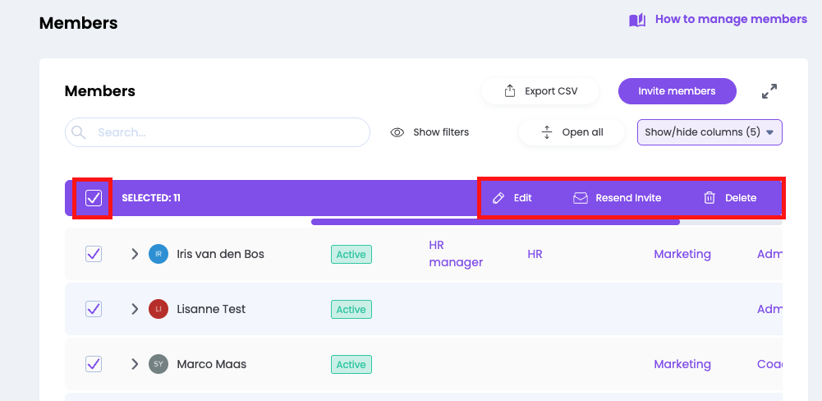This screenshot has width=822, height=401.
Task: Click the book icon beside How to manage members
Action: click(x=637, y=20)
